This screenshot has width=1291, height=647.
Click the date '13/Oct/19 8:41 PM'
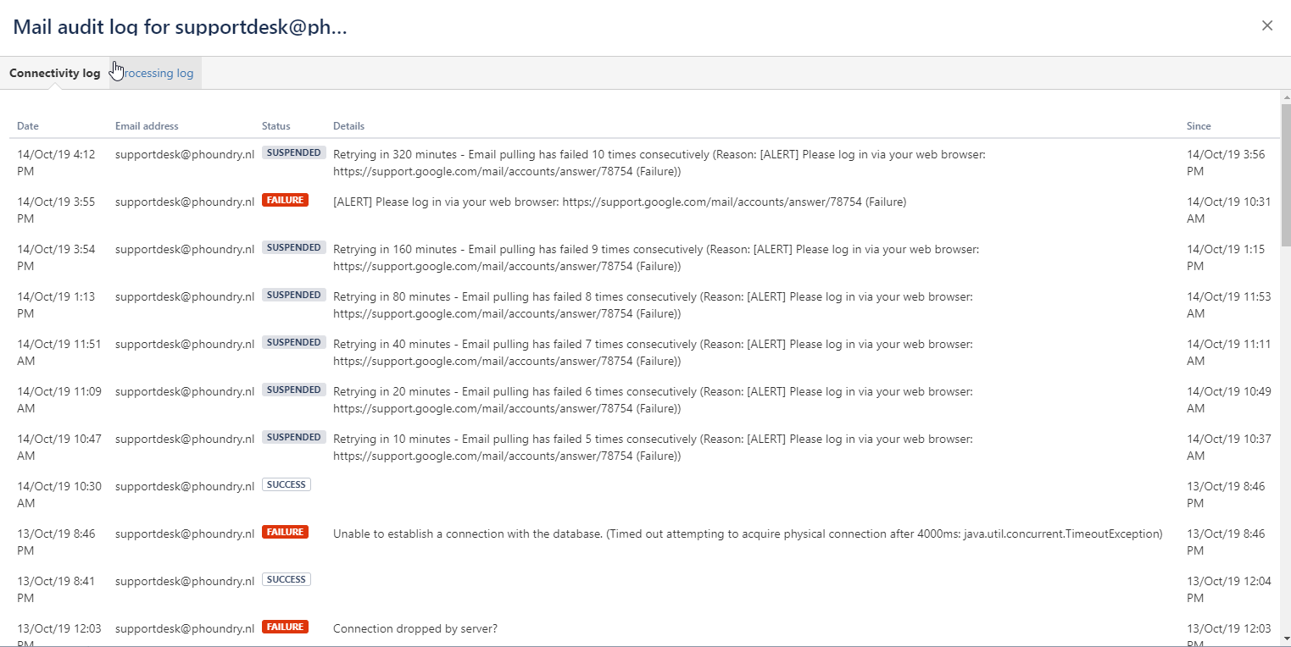point(56,590)
